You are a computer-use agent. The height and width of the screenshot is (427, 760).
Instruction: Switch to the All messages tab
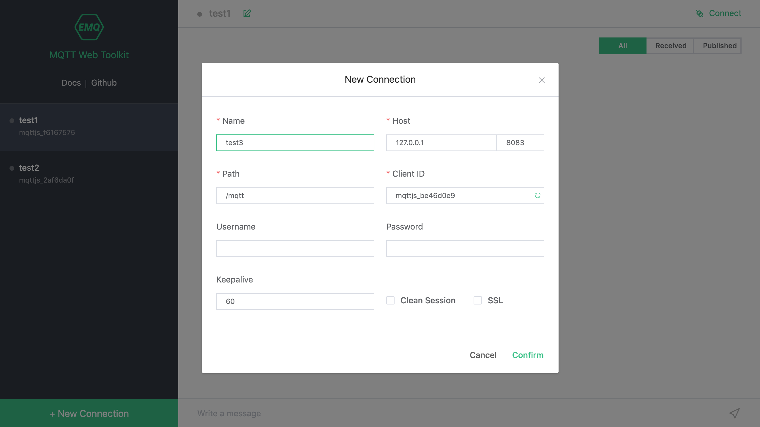click(x=622, y=46)
